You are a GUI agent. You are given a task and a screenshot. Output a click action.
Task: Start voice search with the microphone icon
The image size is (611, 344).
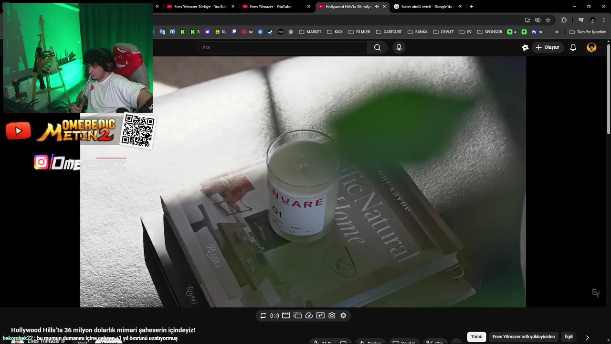click(x=399, y=47)
